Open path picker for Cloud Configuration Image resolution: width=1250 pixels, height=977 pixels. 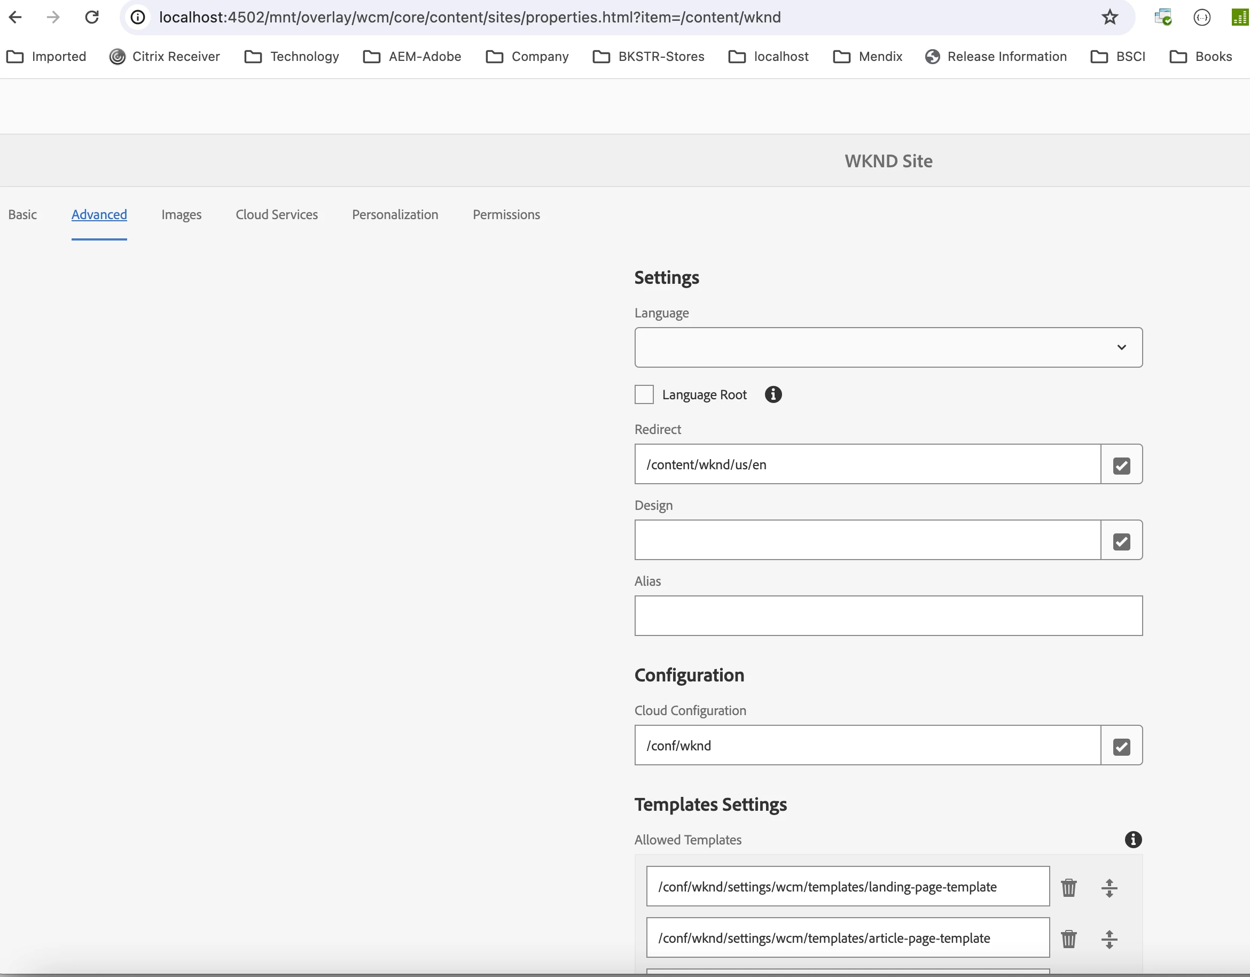(1121, 746)
